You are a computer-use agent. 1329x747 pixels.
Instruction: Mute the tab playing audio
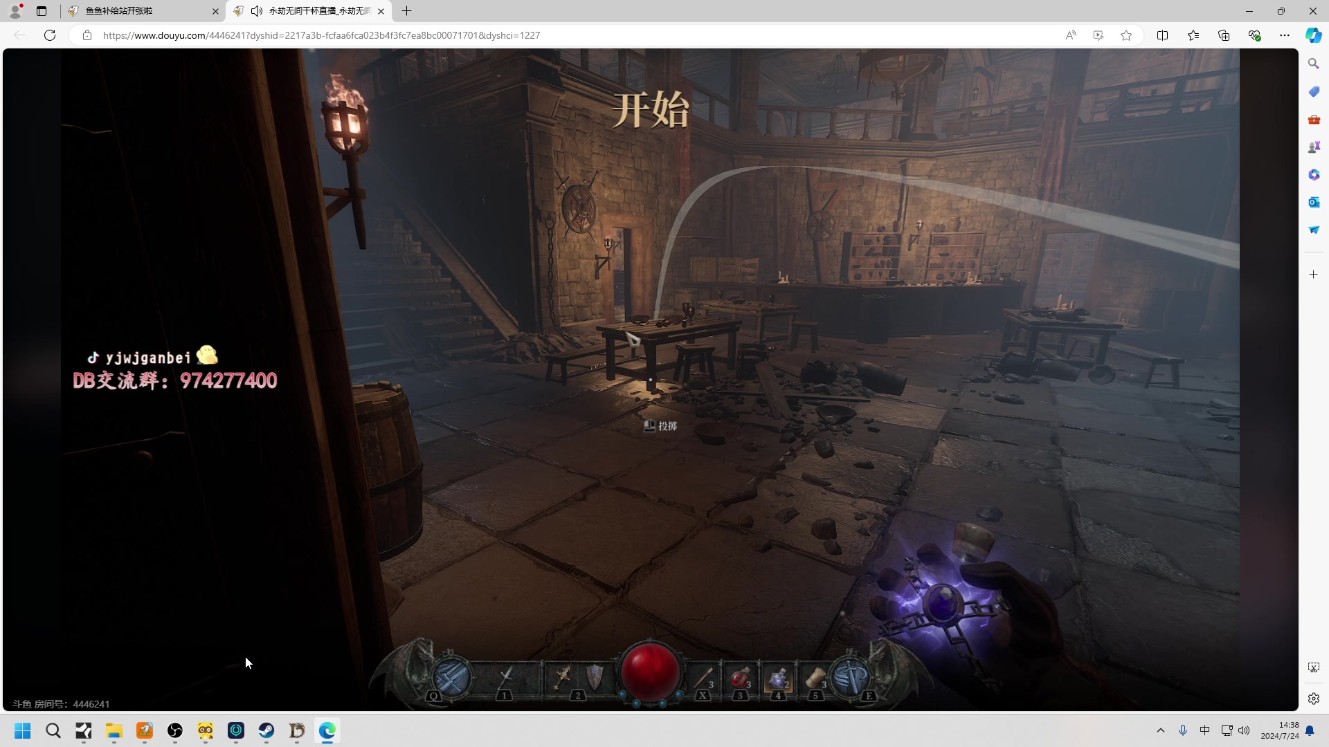[257, 11]
